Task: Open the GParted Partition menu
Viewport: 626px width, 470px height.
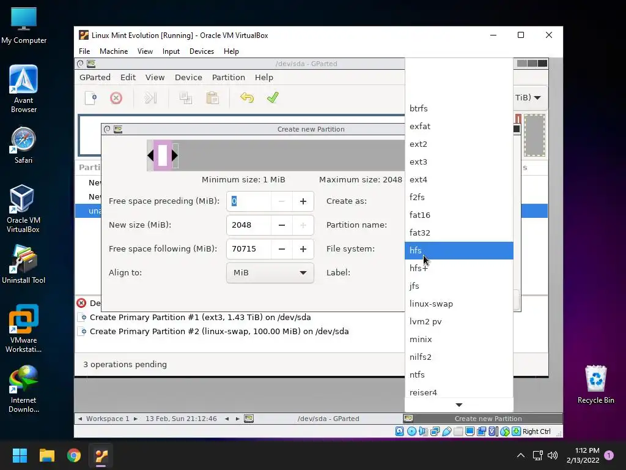Action: 229,77
